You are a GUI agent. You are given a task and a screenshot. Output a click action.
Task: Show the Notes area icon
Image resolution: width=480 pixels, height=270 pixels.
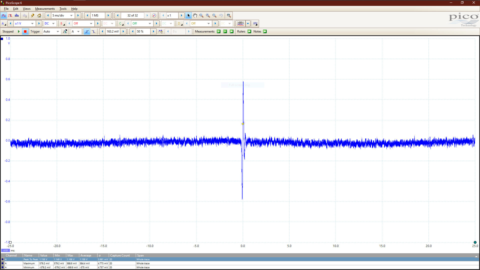coord(265,31)
